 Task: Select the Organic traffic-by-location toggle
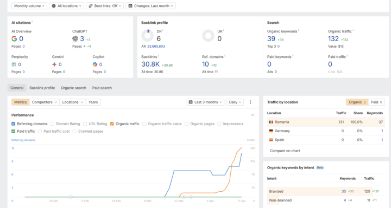coord(357,102)
